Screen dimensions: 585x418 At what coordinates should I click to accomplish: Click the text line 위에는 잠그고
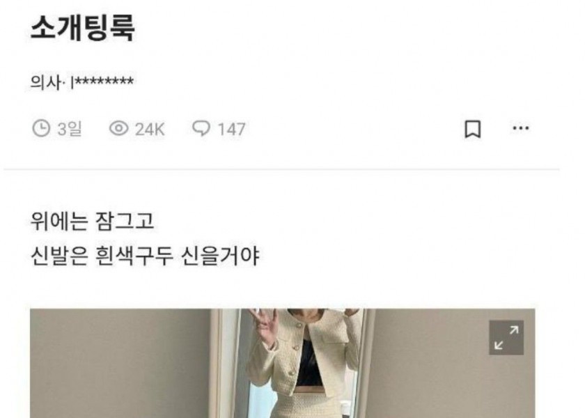92,221
